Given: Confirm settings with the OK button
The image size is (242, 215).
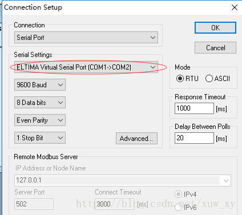Looking at the screenshot, I should [x=215, y=28].
